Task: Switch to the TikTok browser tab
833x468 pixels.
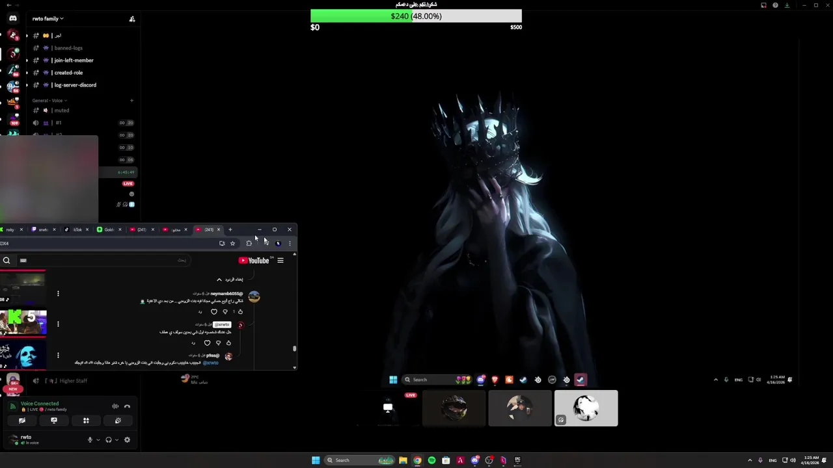Action: tap(77, 229)
